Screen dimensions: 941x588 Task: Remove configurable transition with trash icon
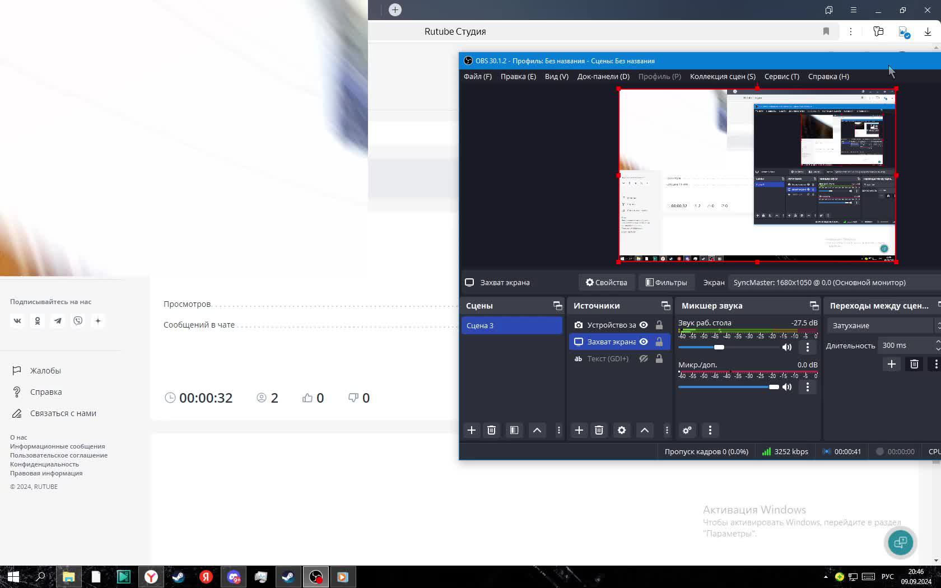click(x=914, y=364)
